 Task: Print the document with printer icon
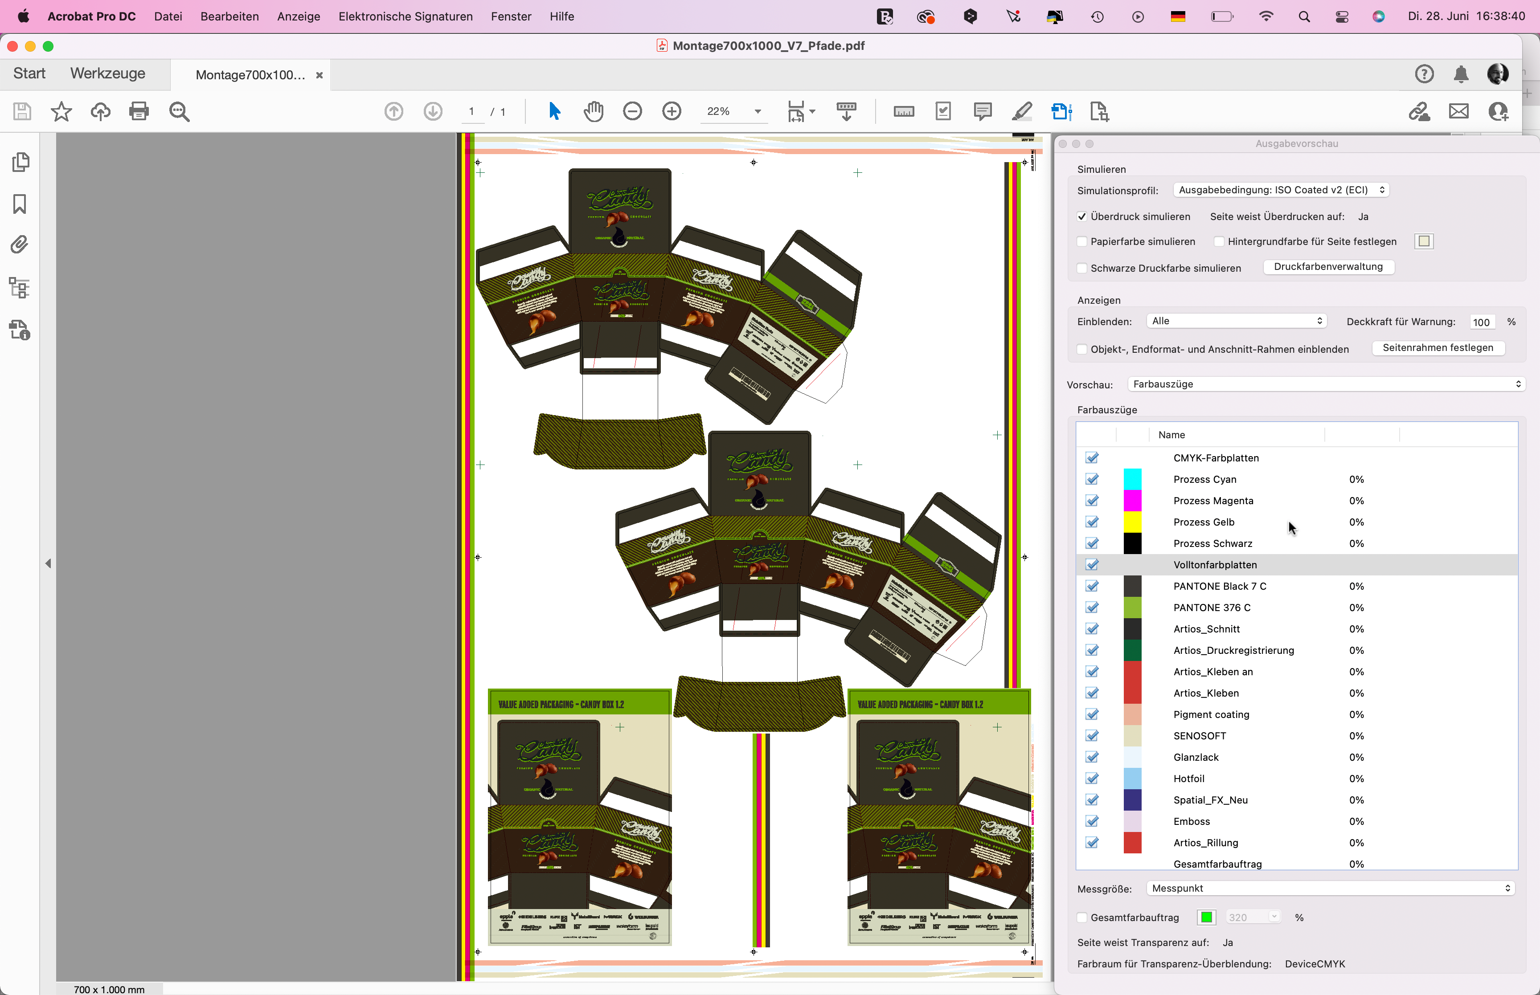click(x=139, y=111)
